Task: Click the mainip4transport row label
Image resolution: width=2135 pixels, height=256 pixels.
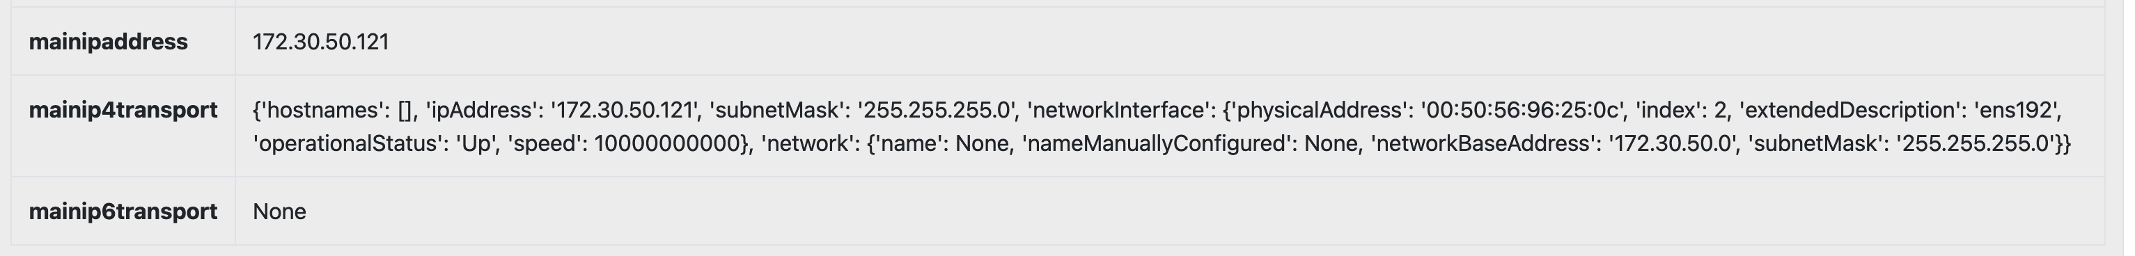Action: pos(123,110)
